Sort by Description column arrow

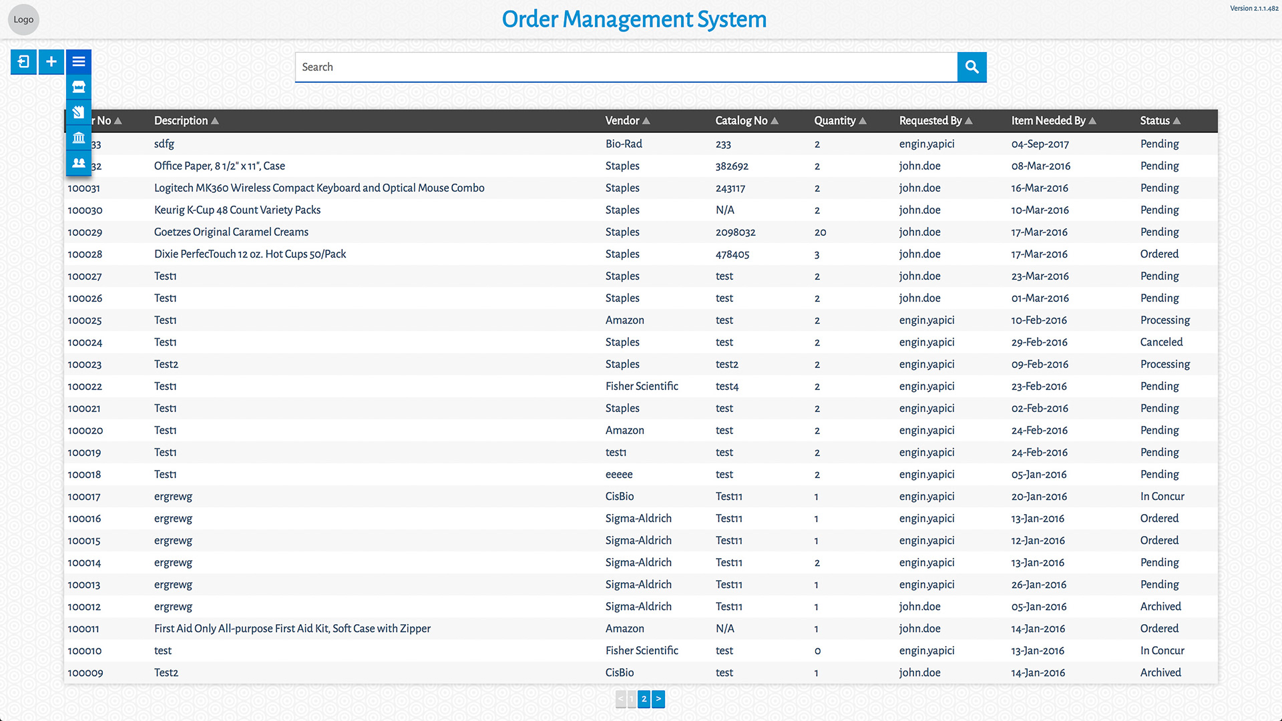tap(215, 121)
